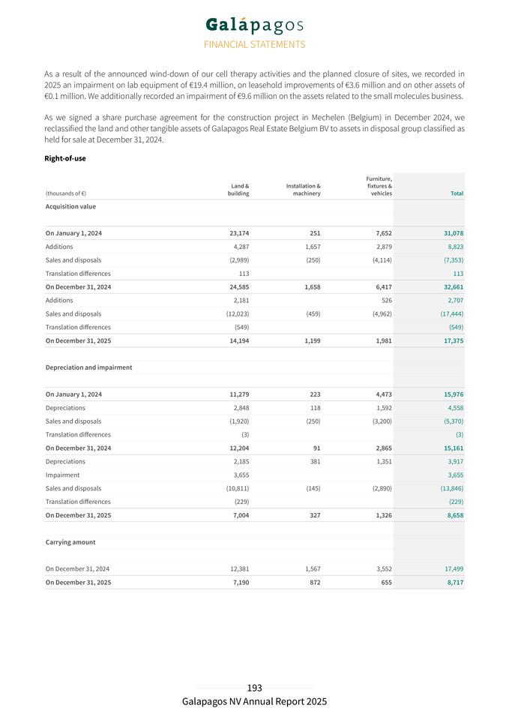This screenshot has height=720, width=509.
Task: Click the Installation & machinery column header
Action: 304,190
